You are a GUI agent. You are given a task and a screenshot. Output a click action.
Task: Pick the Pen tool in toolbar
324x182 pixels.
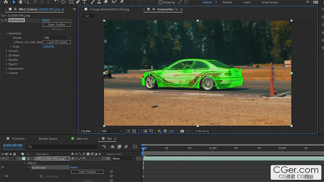(x=78, y=2)
